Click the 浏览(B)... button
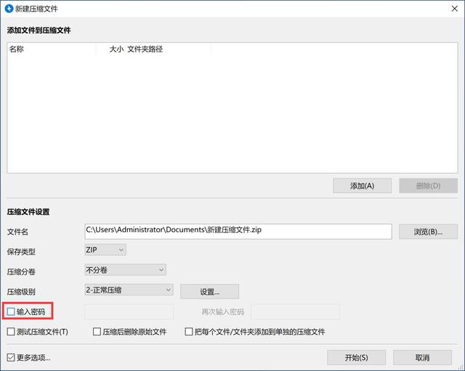Screen dimensions: 465x371 coord(428,232)
